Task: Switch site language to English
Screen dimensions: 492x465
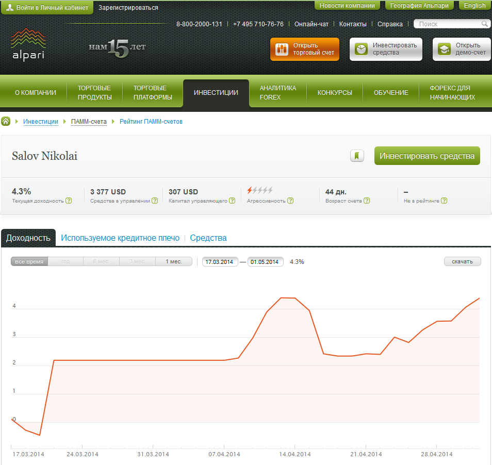Action: [474, 6]
